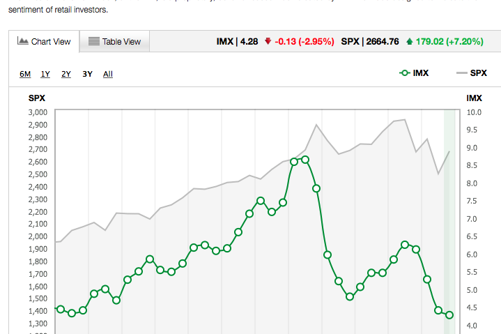Toggle the SPX series via its legend label
Screen dimensions: 501x334
tap(479, 73)
